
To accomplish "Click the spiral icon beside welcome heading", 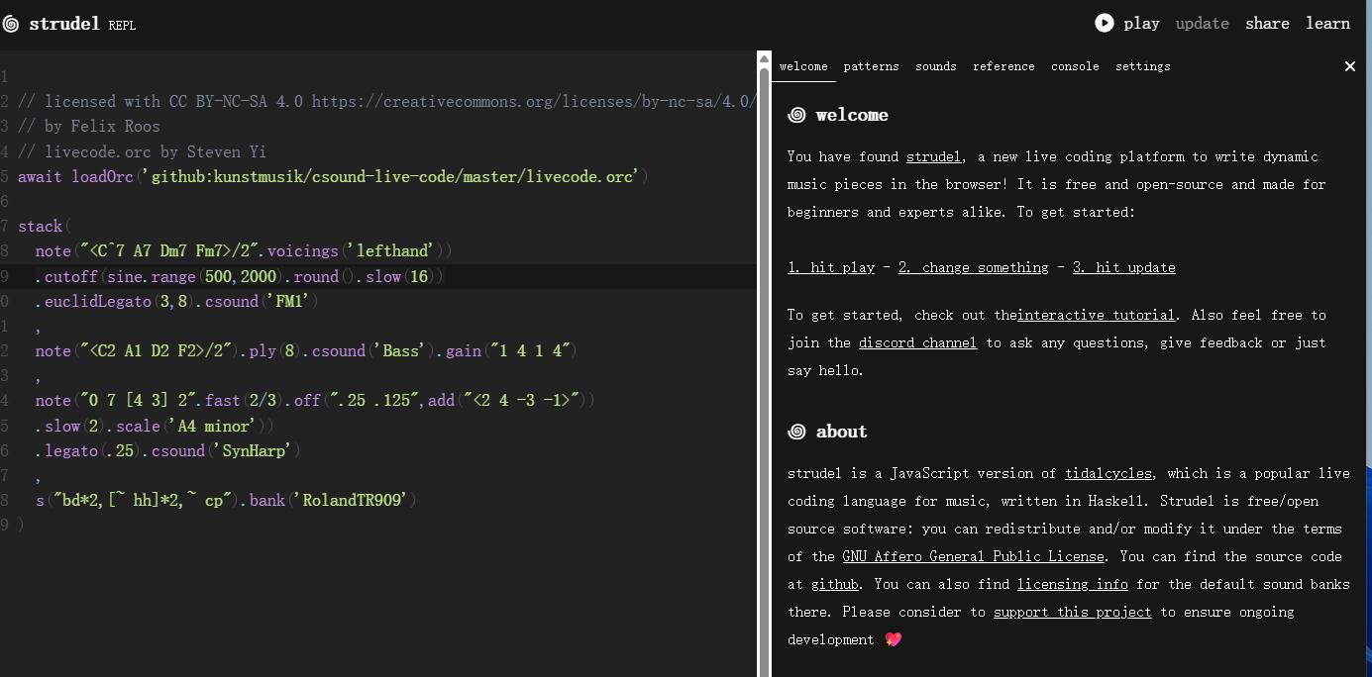I will coord(796,115).
